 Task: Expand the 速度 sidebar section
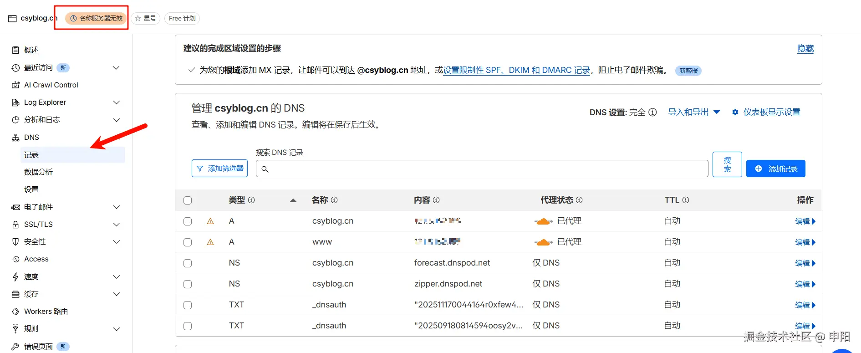point(116,277)
